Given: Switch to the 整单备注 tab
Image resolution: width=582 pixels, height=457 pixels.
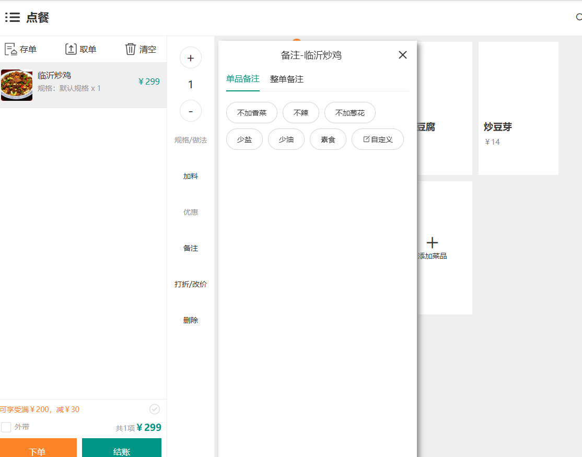Looking at the screenshot, I should point(286,79).
